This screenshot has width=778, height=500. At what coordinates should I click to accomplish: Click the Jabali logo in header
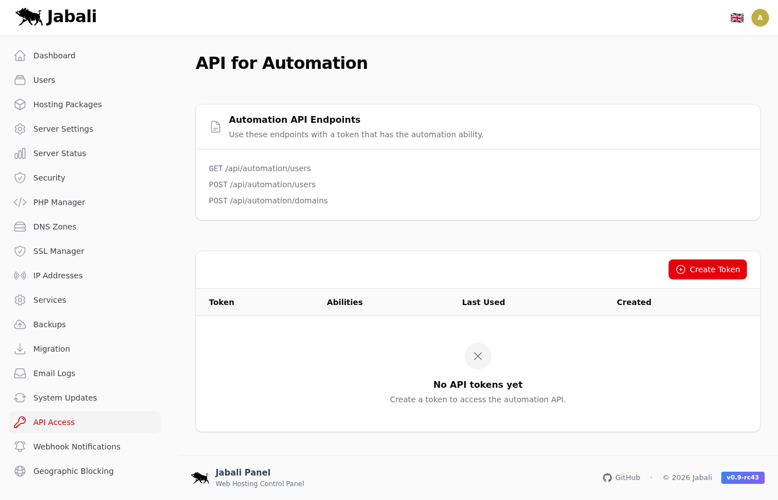tap(56, 17)
